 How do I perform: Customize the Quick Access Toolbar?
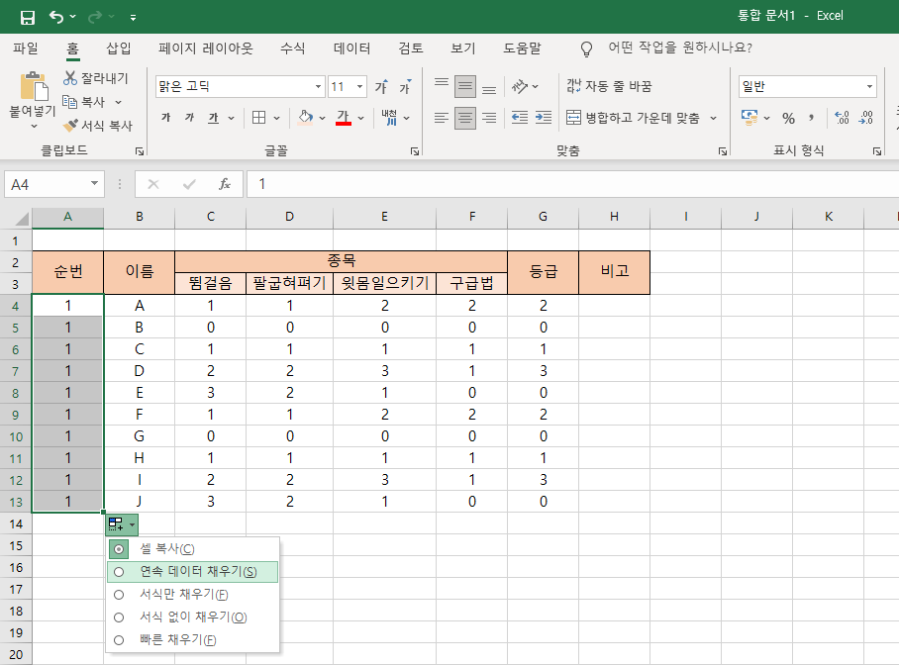[133, 18]
